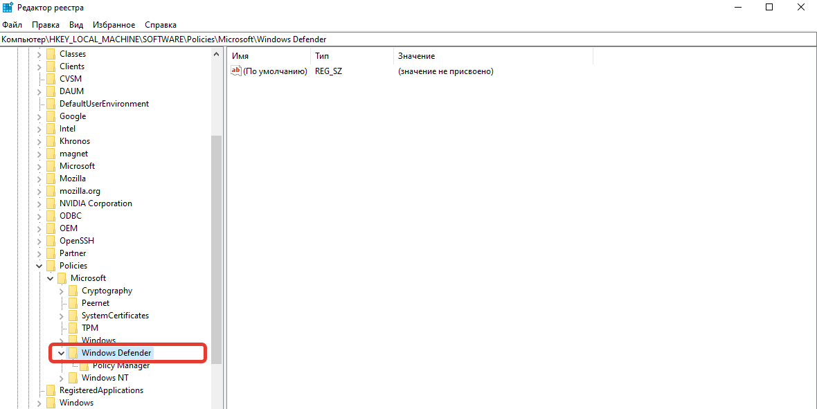Click the NVIDIA Corporation folder icon
The image size is (817, 409).
51,203
